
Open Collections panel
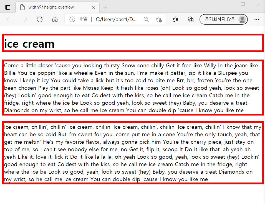[191, 19]
